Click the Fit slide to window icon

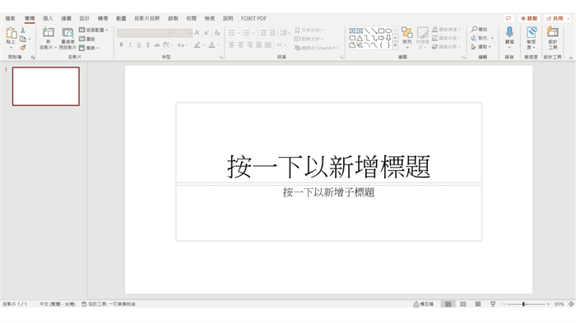tap(571, 304)
